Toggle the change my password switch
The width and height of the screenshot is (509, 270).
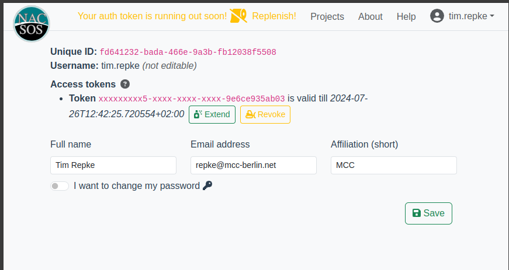pyautogui.click(x=60, y=186)
